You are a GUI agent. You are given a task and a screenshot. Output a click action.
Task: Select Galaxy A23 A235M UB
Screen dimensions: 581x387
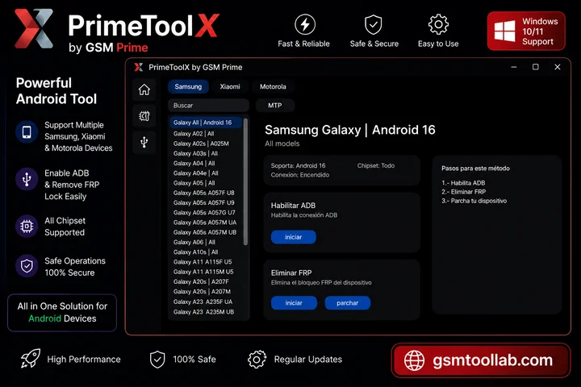tap(206, 312)
